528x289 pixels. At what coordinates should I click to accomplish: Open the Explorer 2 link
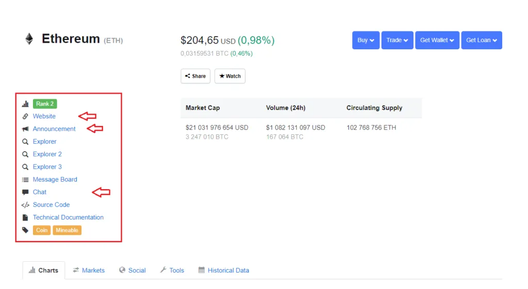point(47,154)
